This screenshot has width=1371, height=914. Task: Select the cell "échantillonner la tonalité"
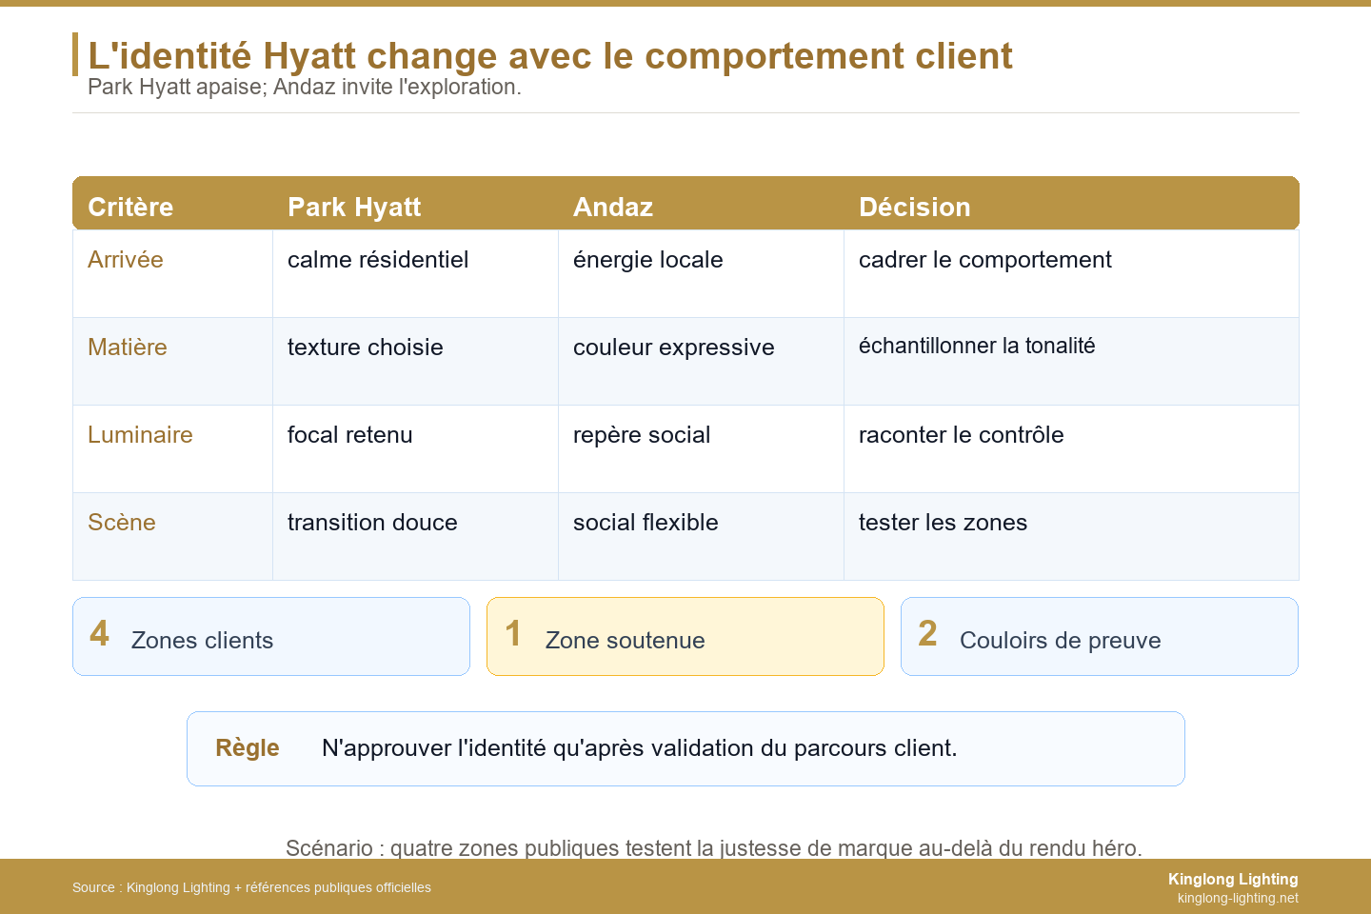point(977,346)
